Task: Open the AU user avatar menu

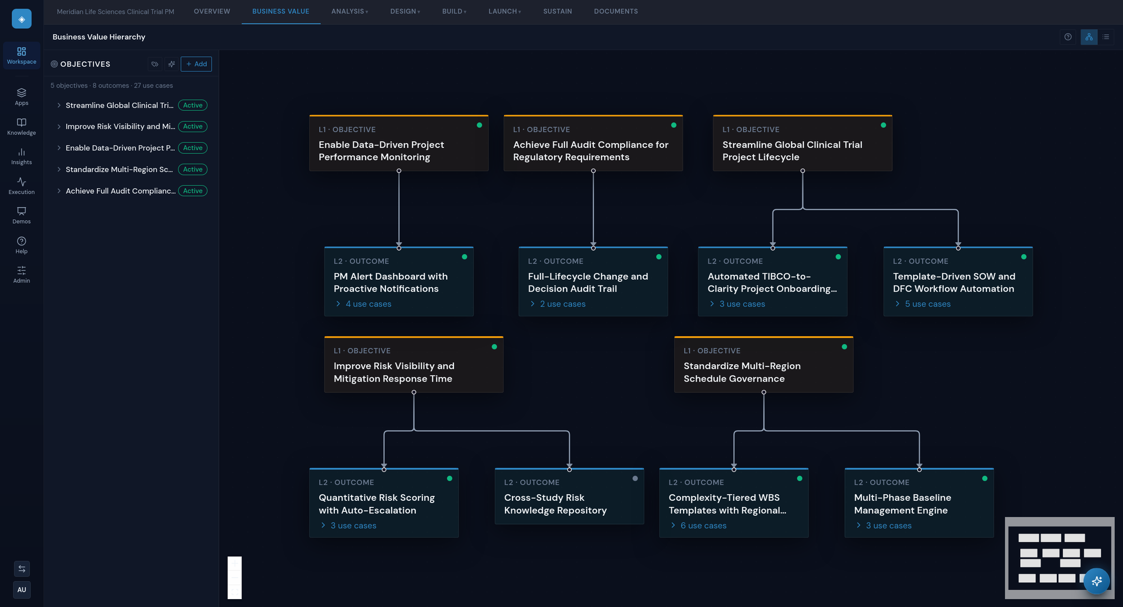Action: click(x=21, y=590)
